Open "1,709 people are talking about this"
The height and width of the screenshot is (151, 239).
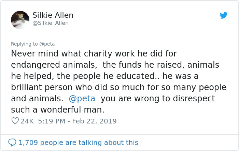pyautogui.click(x=79, y=142)
